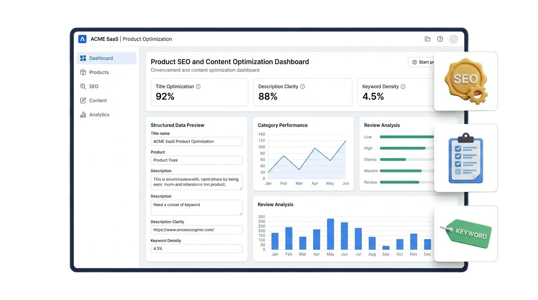The image size is (538, 300).
Task: Click Keyword Density info icon
Action: (403, 87)
